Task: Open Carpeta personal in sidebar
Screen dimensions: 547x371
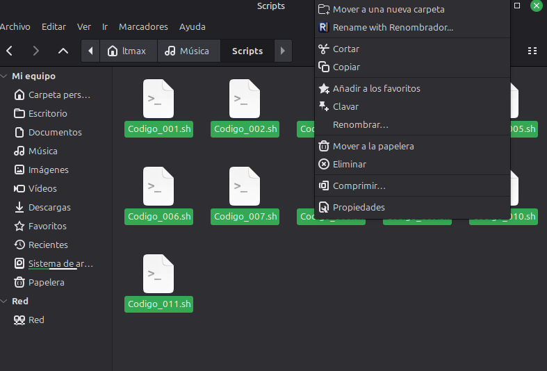Action: (x=56, y=95)
